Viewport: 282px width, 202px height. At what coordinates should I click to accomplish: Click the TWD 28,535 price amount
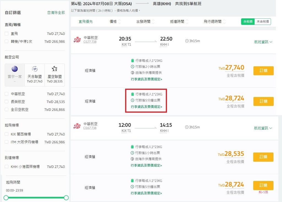(231, 154)
